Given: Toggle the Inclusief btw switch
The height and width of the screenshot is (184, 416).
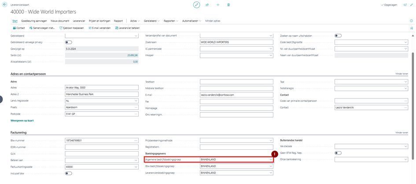Looking at the screenshot, I should (68, 173).
